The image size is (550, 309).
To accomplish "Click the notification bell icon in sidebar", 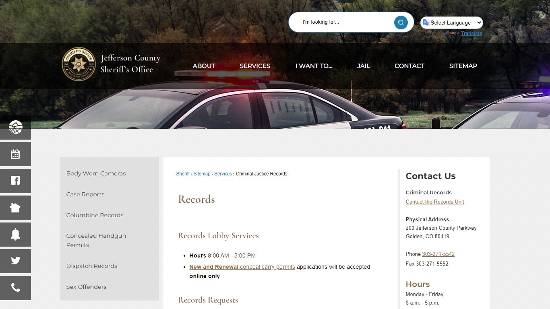I will tap(15, 234).
